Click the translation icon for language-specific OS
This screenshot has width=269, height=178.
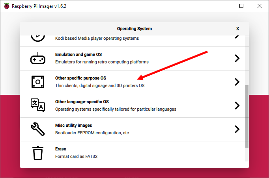pyautogui.click(x=38, y=106)
